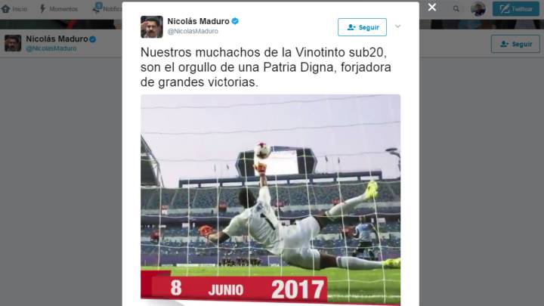The image size is (544, 306).
Task: Open the goalkeeper photo in tweet
Action: 270,199
